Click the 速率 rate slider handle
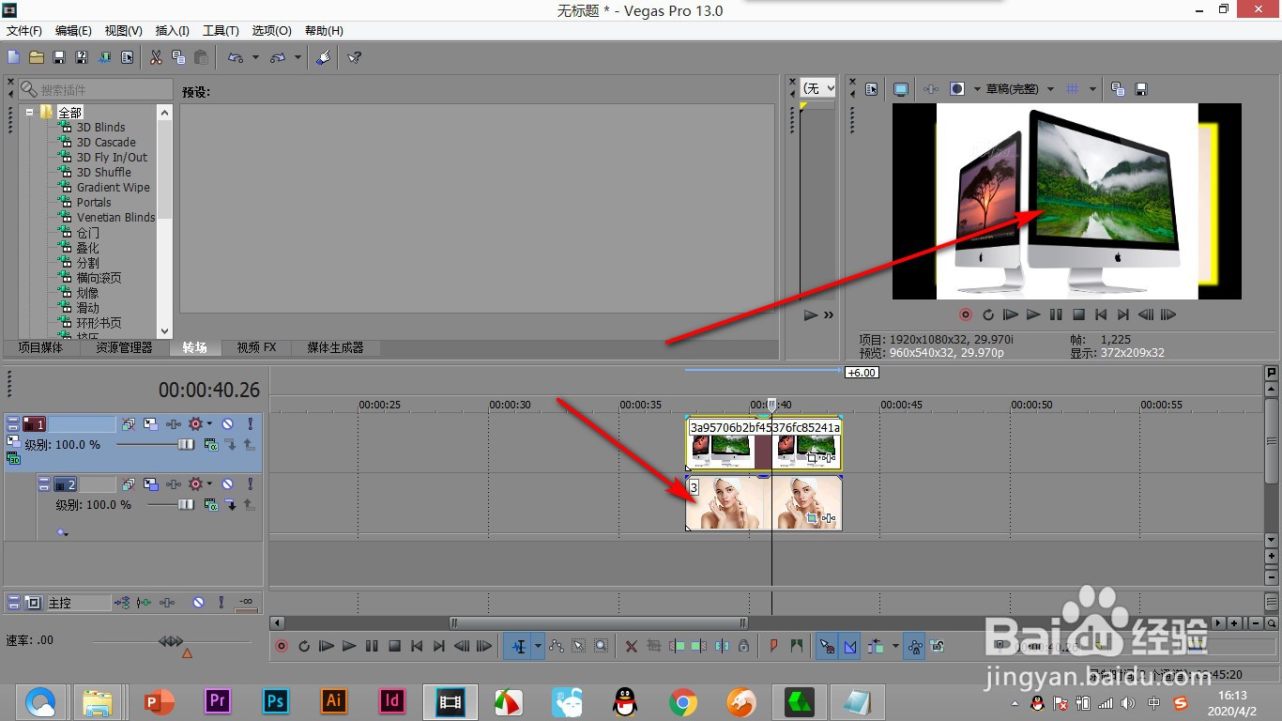The width and height of the screenshot is (1282, 721). (171, 641)
